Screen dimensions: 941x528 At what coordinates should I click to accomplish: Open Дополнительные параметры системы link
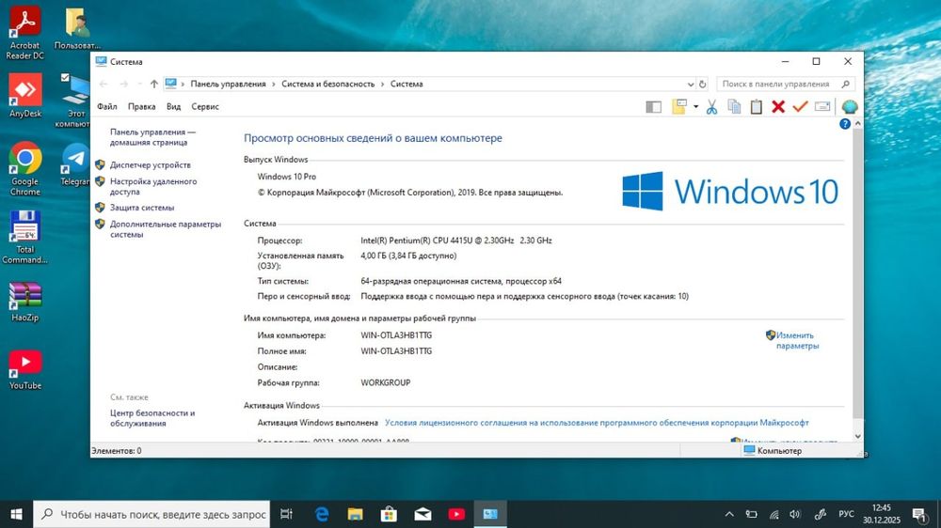(x=165, y=229)
